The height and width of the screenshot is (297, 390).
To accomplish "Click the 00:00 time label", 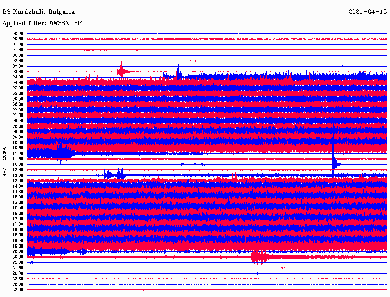I will pos(18,34).
